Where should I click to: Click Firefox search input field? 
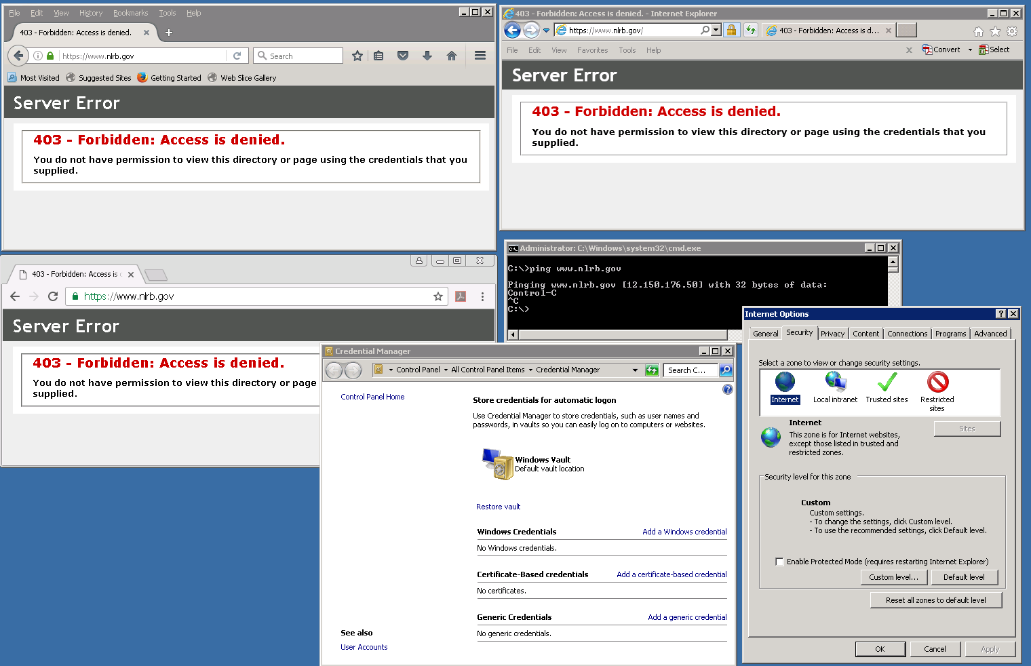pyautogui.click(x=298, y=56)
